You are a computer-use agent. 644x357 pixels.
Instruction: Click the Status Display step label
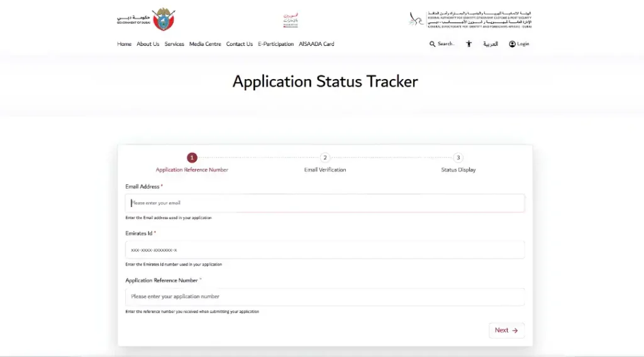pyautogui.click(x=458, y=169)
